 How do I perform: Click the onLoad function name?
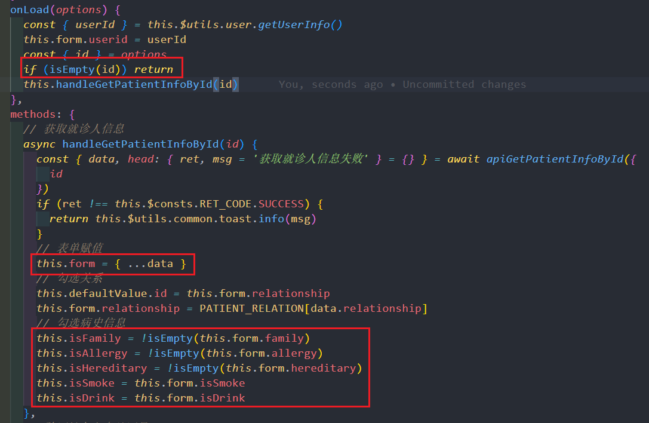(29, 10)
